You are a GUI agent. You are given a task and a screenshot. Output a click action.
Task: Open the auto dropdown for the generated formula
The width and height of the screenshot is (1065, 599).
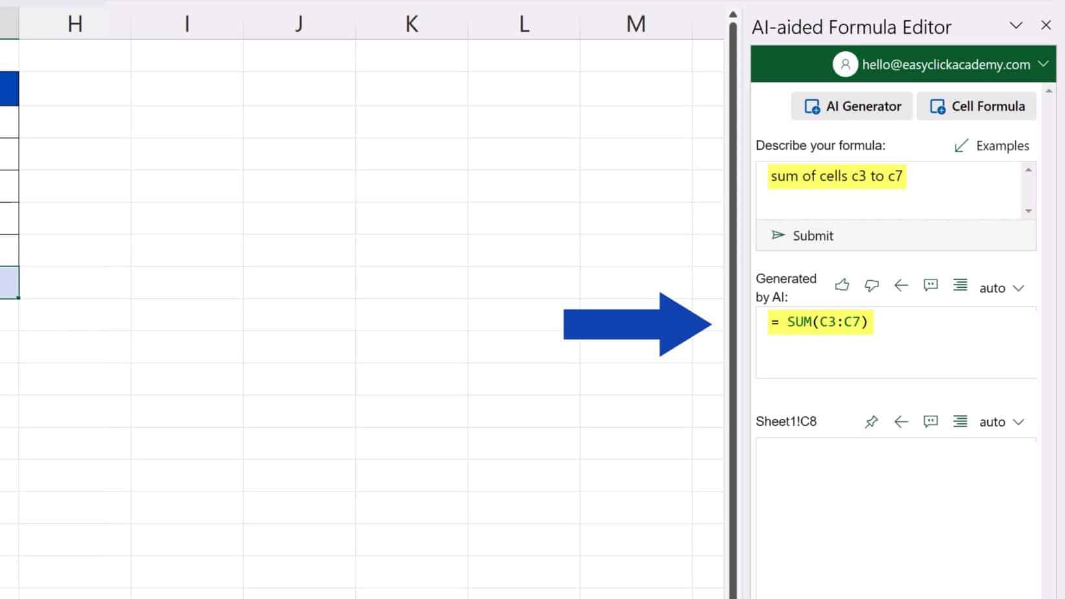coord(1001,287)
